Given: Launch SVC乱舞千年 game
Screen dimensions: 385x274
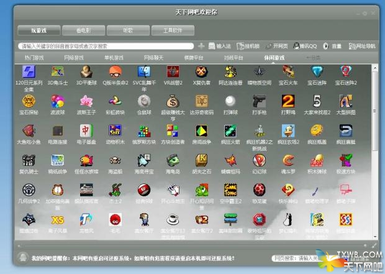Looking at the screenshot, I should (x=144, y=71).
